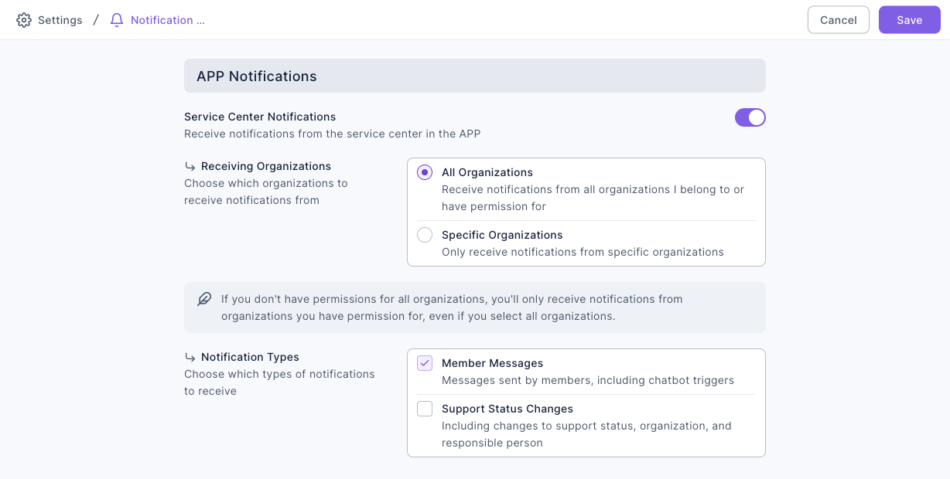950x479 pixels.
Task: Click the Support Status Changes option title
Action: (507, 409)
